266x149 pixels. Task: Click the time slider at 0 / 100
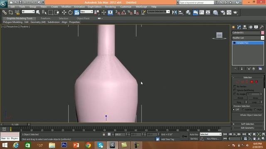click(x=15, y=125)
